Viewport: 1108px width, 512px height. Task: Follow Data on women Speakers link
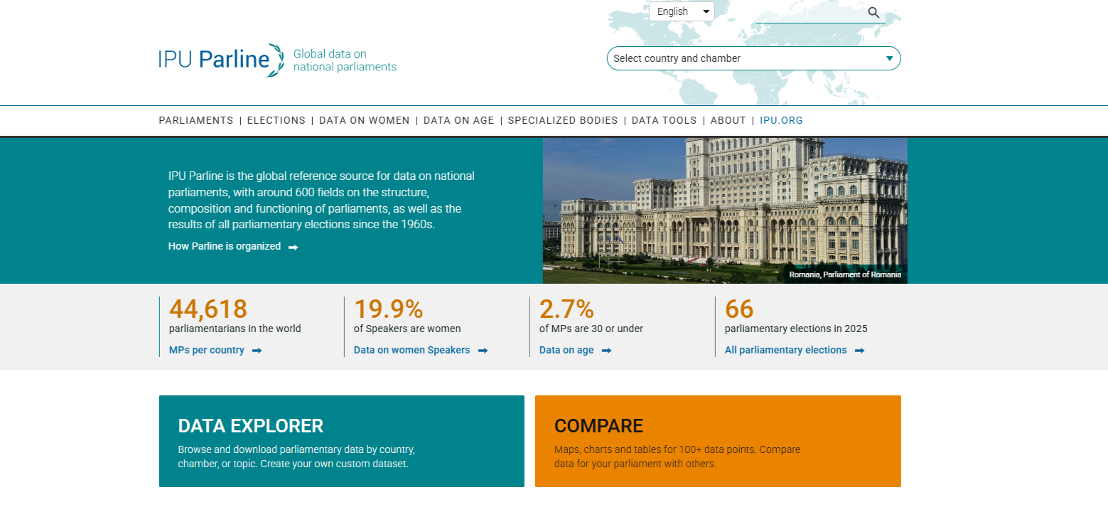click(x=412, y=351)
